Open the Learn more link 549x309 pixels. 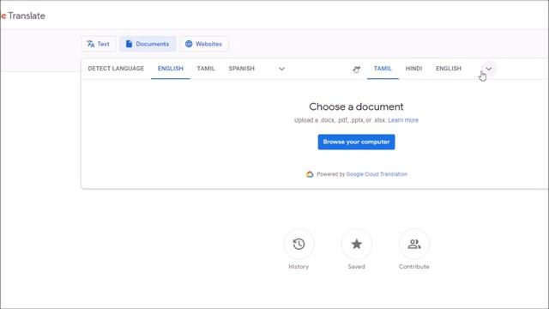(403, 120)
